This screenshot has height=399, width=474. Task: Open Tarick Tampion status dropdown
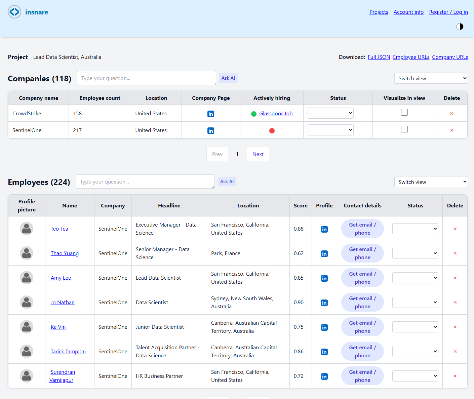pyautogui.click(x=415, y=351)
